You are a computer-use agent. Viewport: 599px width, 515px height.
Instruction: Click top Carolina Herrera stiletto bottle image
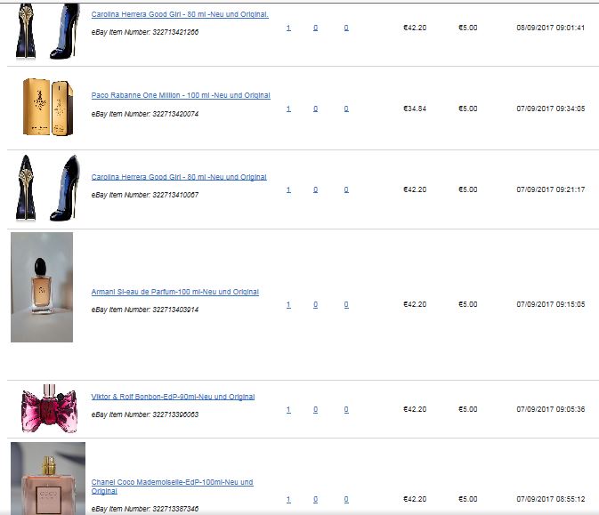pyautogui.click(x=48, y=31)
